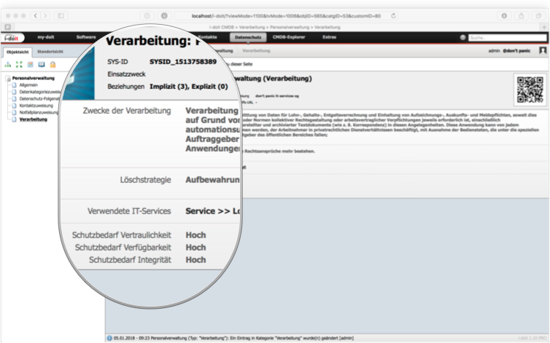The width and height of the screenshot is (550, 343).
Task: Open the Datenschutz-Folgenabschätzung tree entry
Action: point(39,99)
